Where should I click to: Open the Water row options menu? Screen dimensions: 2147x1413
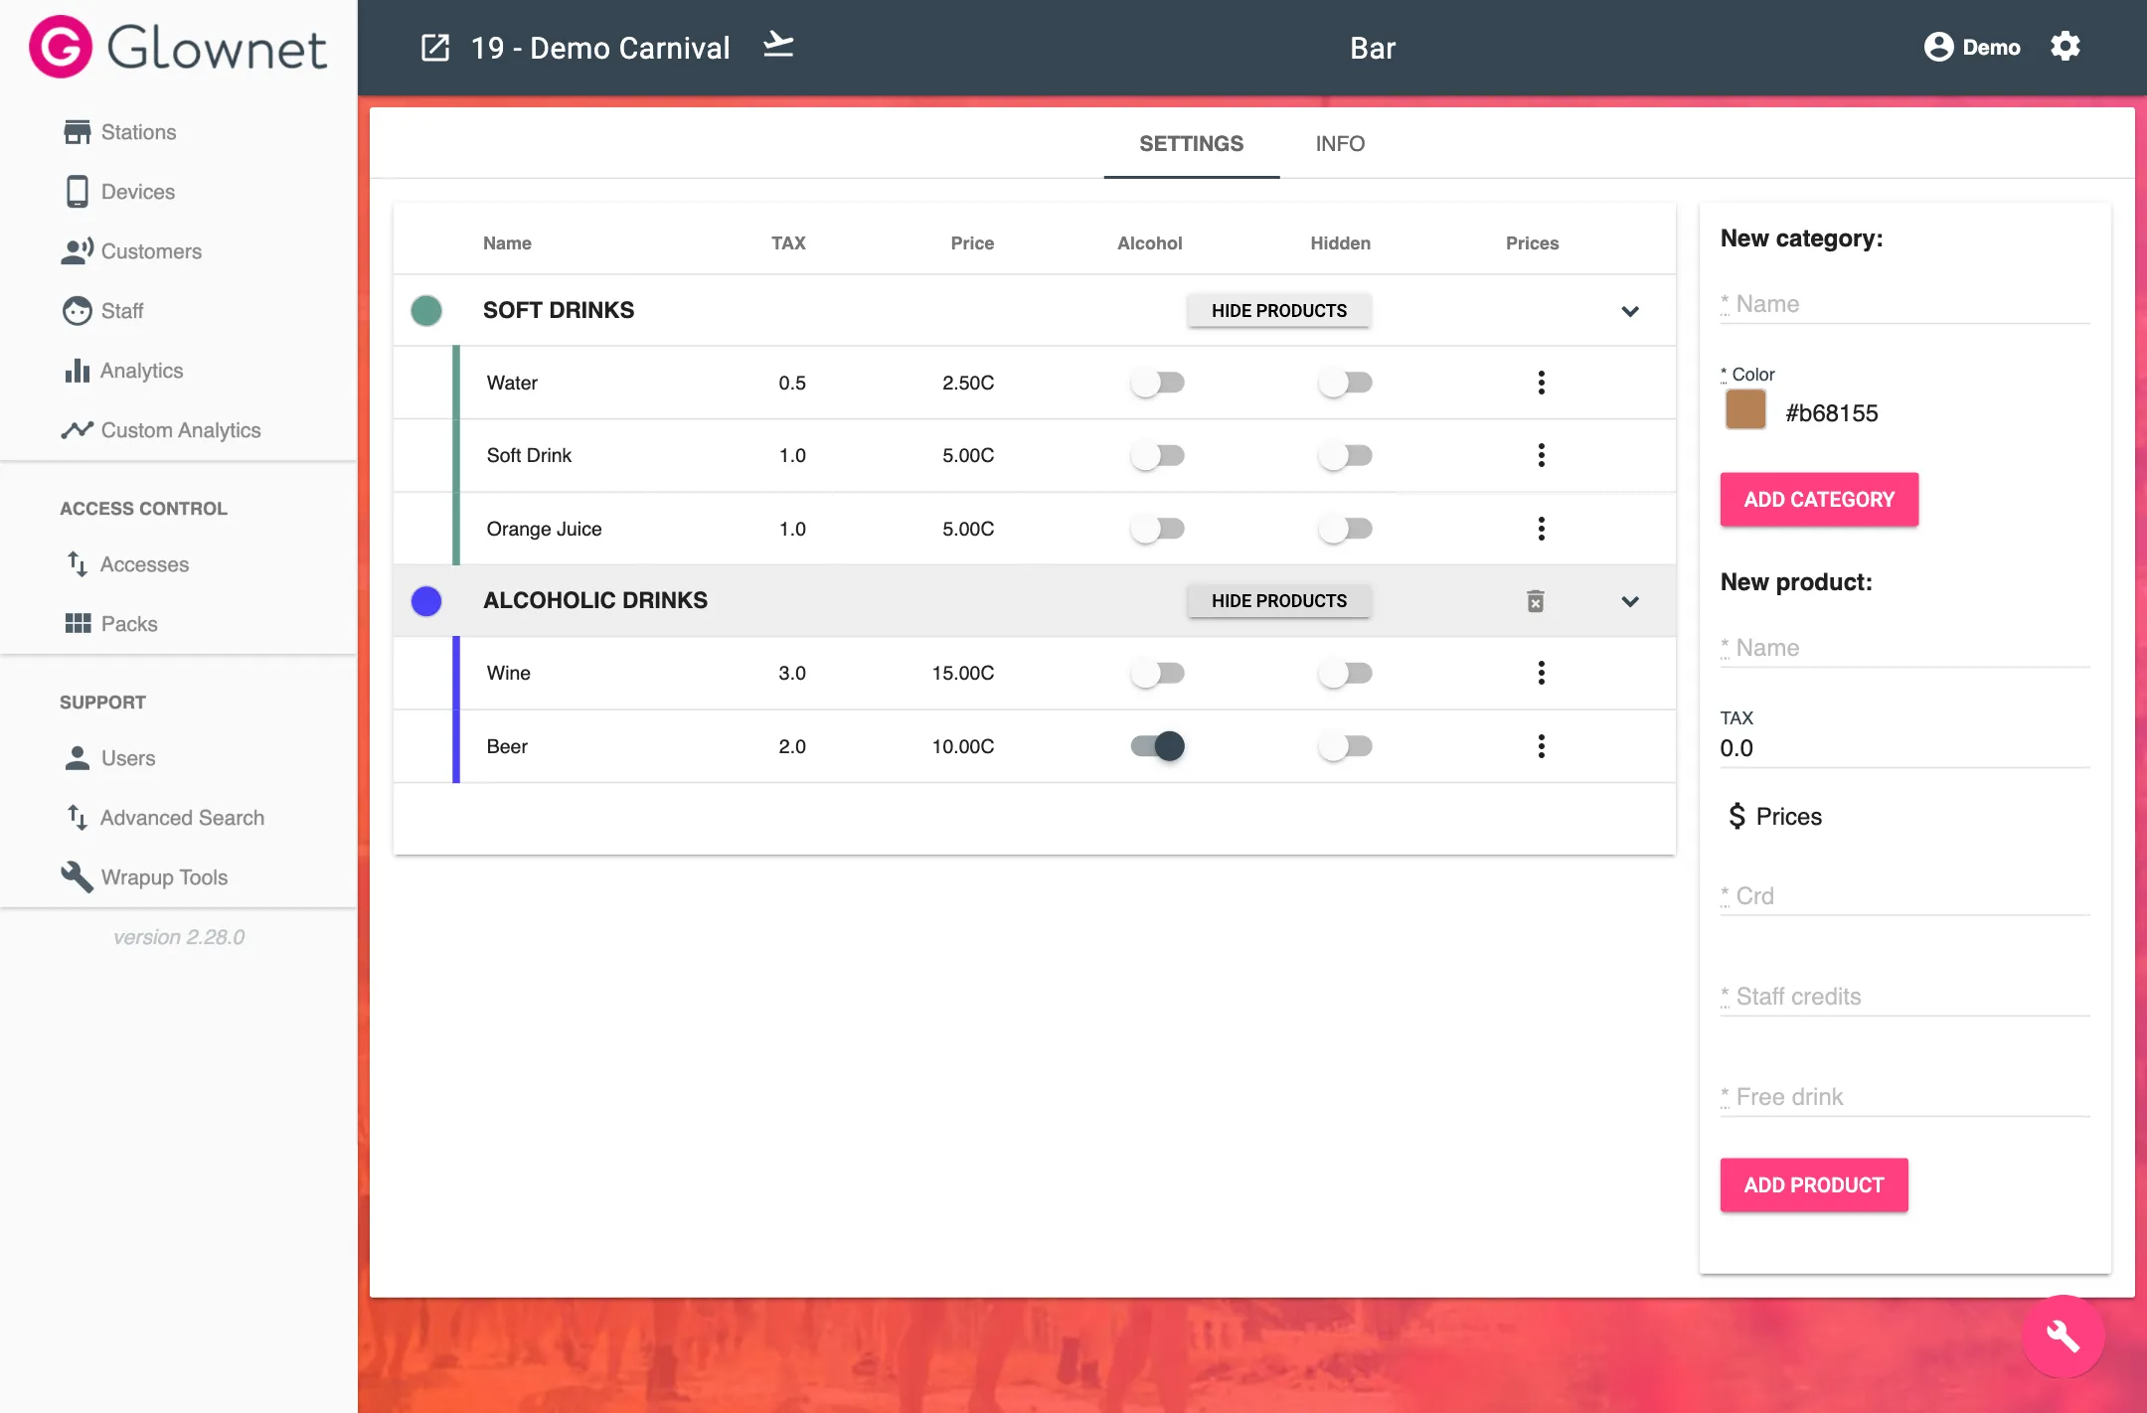[x=1541, y=383]
